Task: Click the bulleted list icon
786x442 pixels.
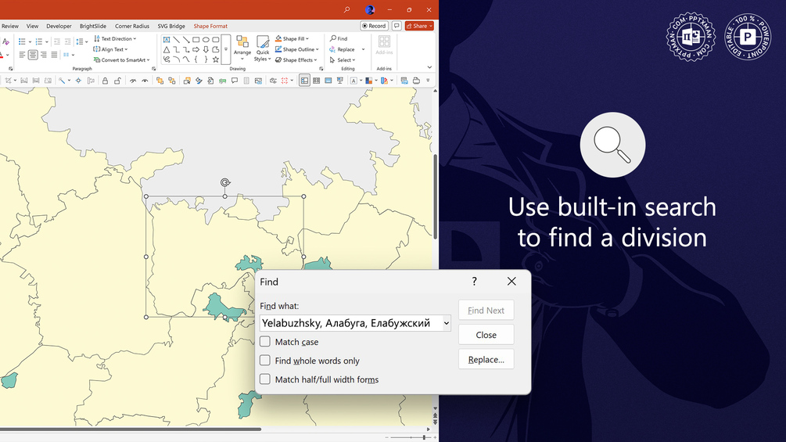Action: (22, 41)
